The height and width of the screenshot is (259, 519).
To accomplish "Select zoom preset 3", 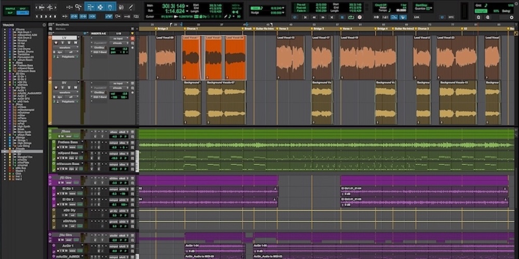I will coord(46,16).
